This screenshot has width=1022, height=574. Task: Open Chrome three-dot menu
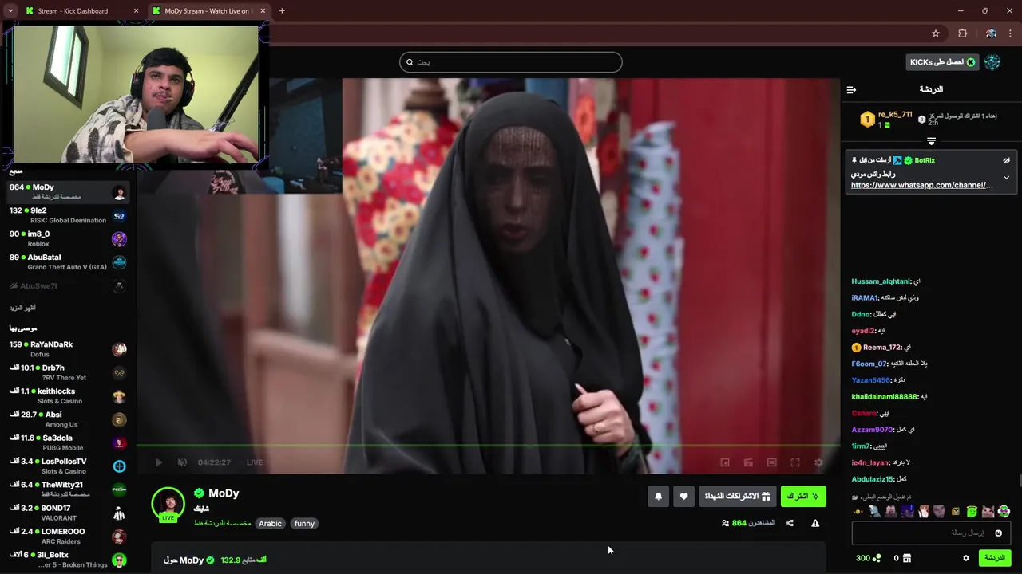pyautogui.click(x=1011, y=33)
